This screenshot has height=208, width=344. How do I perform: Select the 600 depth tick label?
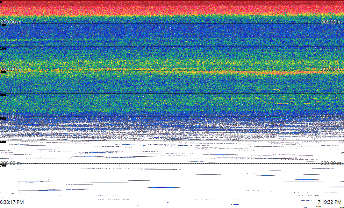coord(3,142)
